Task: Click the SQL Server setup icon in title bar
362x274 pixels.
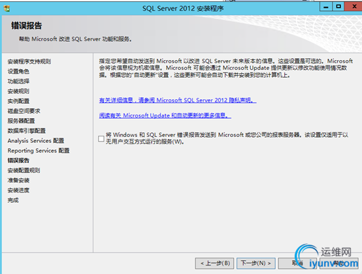Action: 7,8
